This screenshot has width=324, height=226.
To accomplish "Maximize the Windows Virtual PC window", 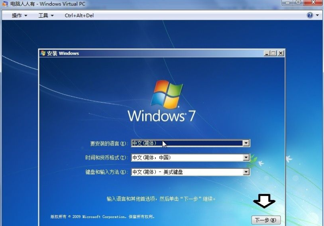I will pos(298,3).
